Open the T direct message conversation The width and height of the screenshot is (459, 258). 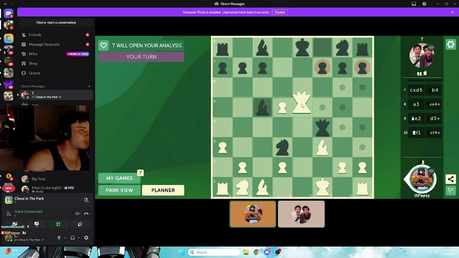(56, 95)
